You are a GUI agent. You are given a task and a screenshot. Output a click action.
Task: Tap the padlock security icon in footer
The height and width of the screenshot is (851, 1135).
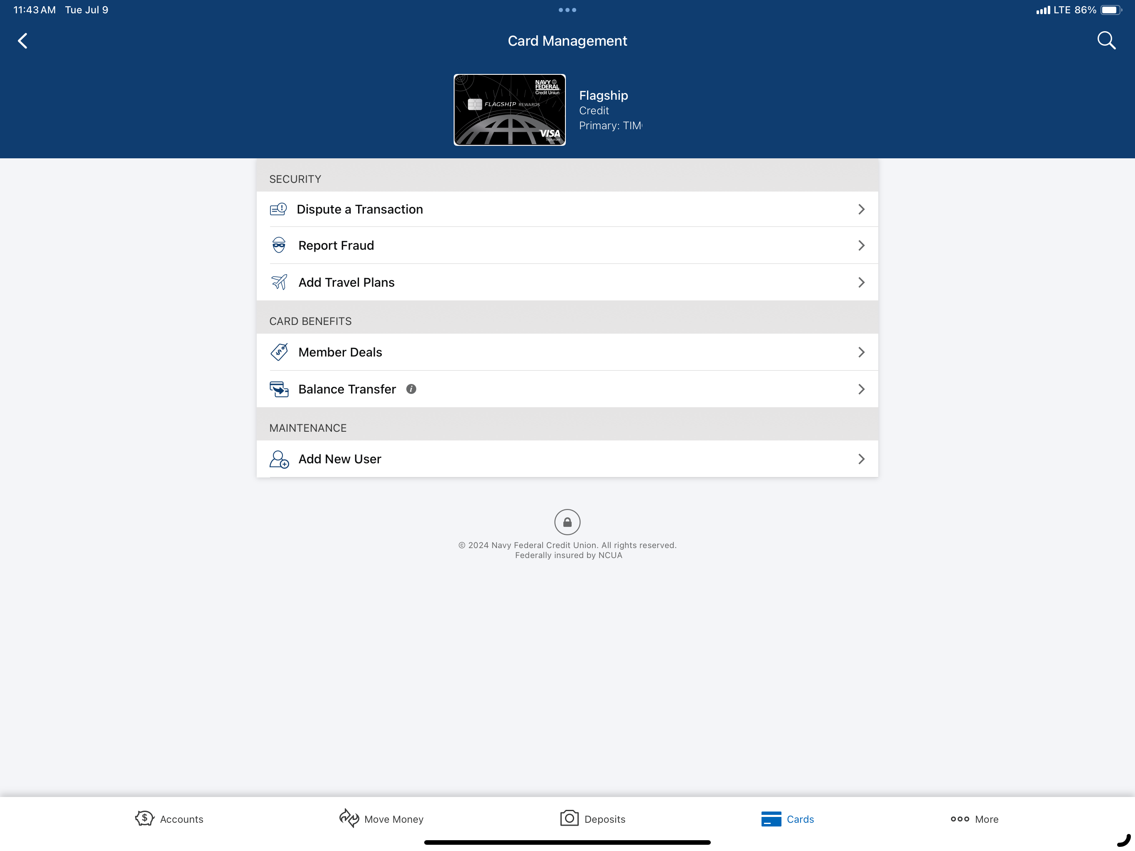pyautogui.click(x=567, y=522)
